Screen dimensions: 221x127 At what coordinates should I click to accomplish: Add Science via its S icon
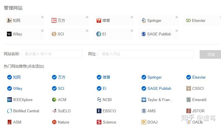point(99,122)
